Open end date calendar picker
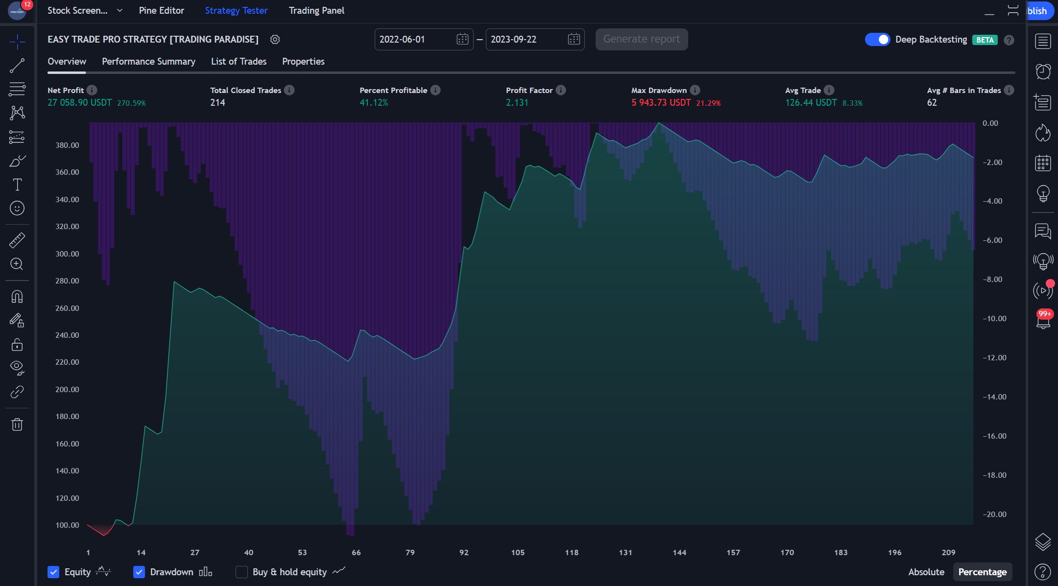Image resolution: width=1058 pixels, height=586 pixels. click(x=574, y=40)
